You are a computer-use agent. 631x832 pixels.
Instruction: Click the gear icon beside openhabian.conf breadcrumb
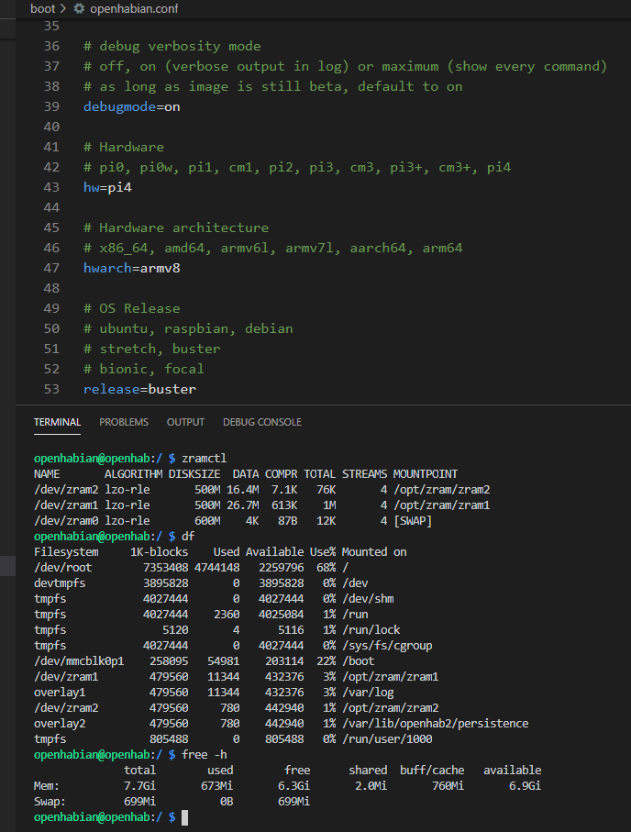pos(79,8)
